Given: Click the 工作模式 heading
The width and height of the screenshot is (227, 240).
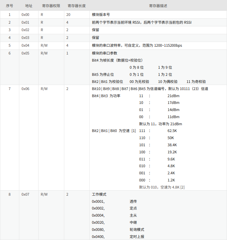Looking at the screenshot, I should point(99,194).
